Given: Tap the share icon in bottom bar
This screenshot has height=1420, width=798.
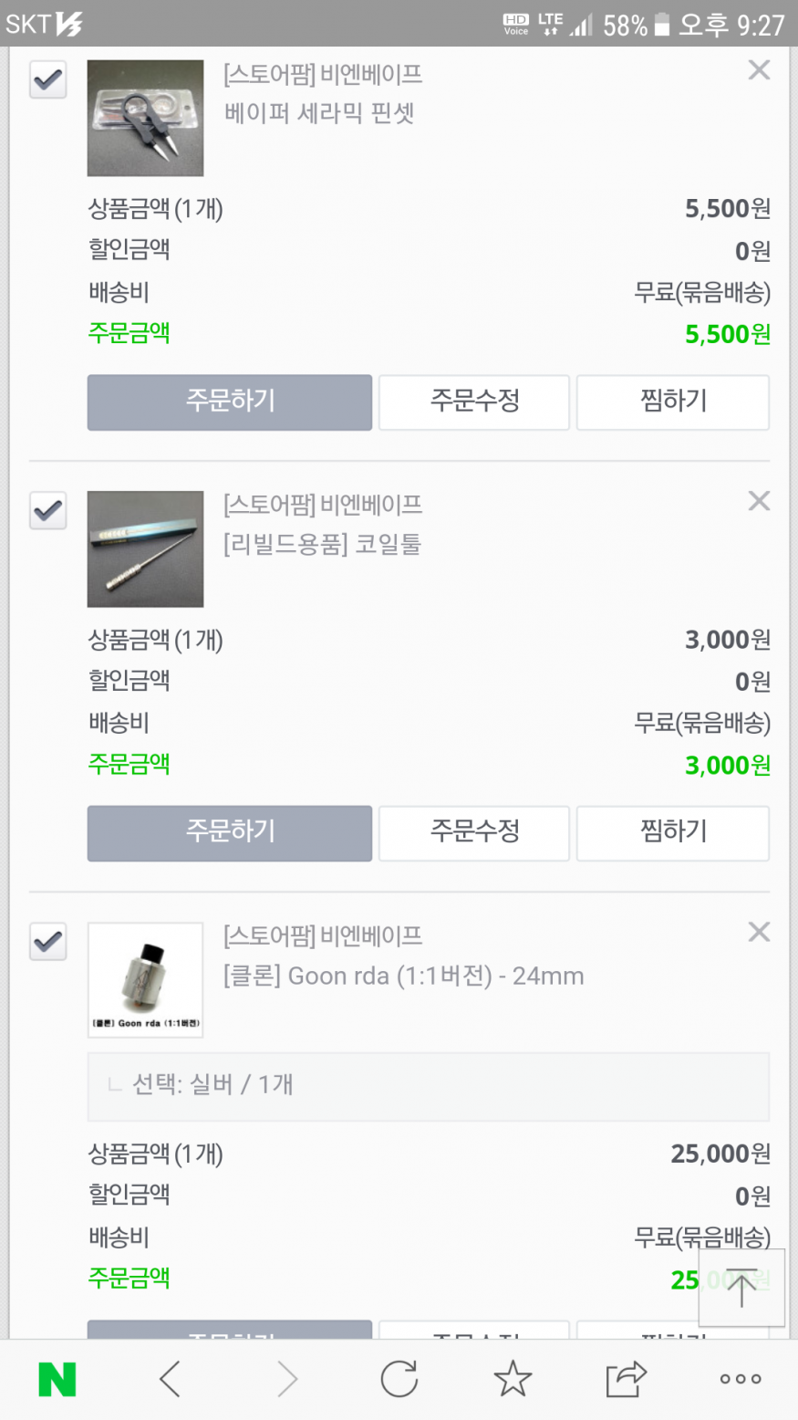Looking at the screenshot, I should (626, 1379).
